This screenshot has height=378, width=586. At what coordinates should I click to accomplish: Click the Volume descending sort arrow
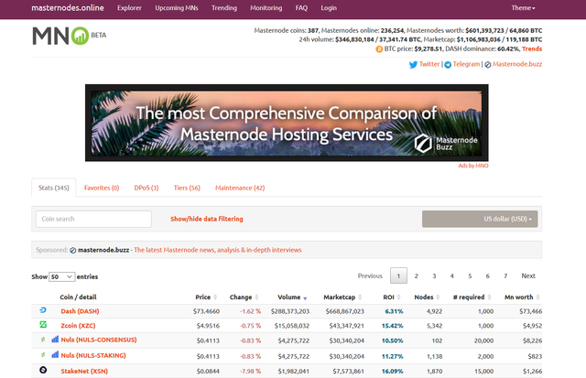(x=305, y=298)
